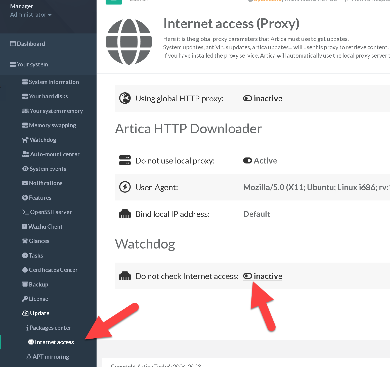Screen dimensions: 390x367
Task: Click the System events eye icon
Action: click(25, 169)
